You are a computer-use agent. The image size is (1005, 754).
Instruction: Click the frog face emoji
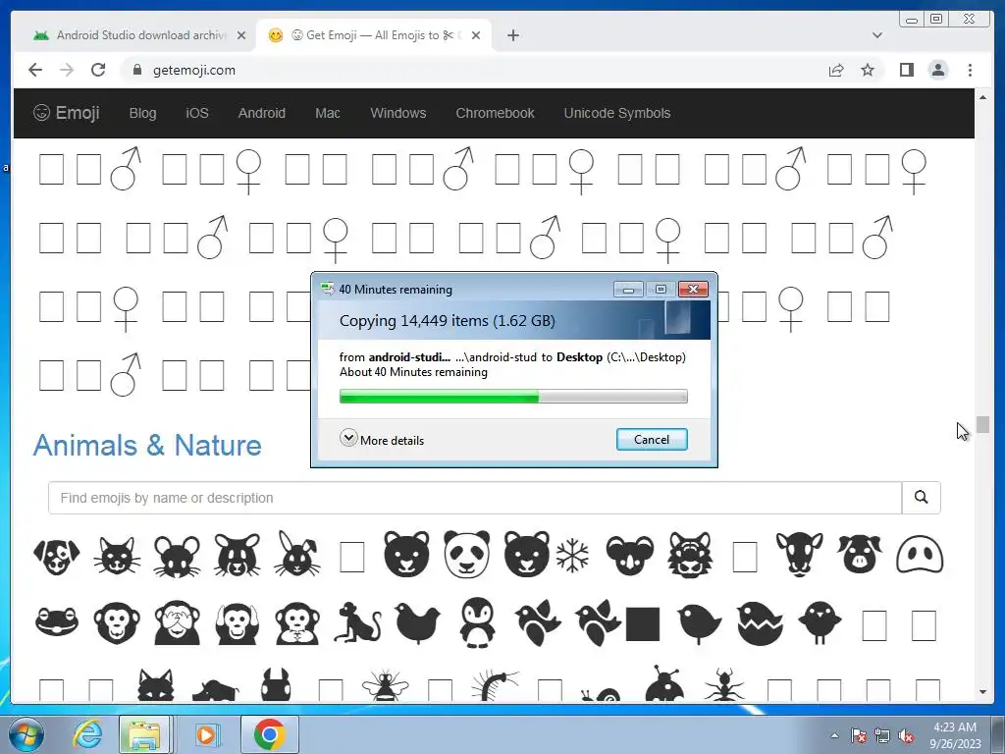pyautogui.click(x=56, y=621)
